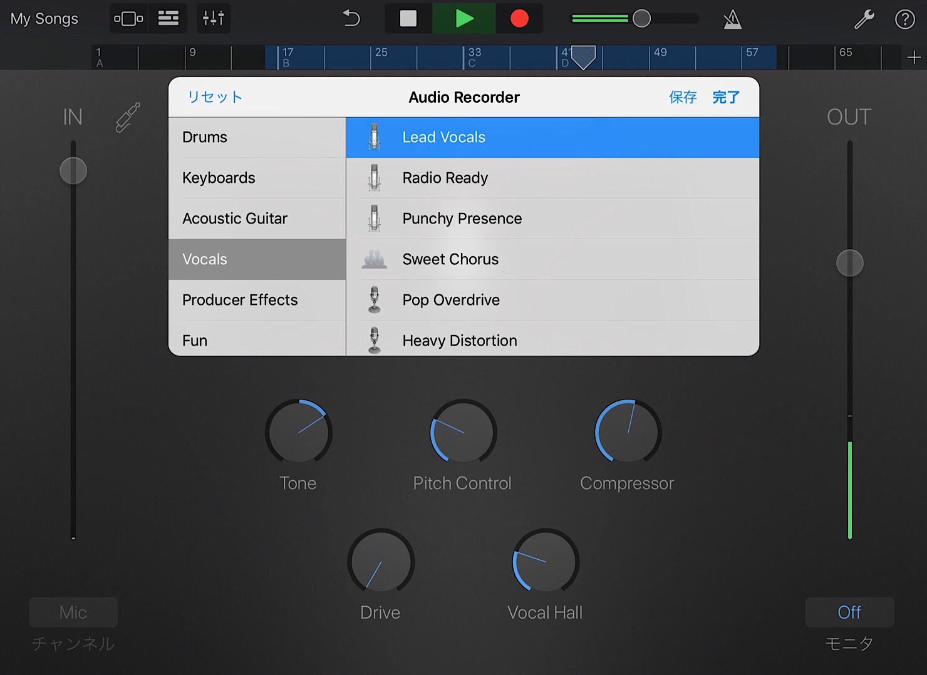927x675 pixels.
Task: Open the help question mark icon
Action: click(x=904, y=19)
